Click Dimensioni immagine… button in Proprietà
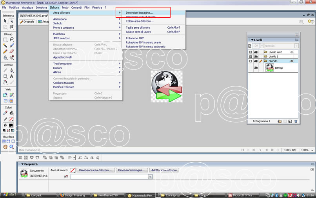316x198 pixels. [x=132, y=170]
